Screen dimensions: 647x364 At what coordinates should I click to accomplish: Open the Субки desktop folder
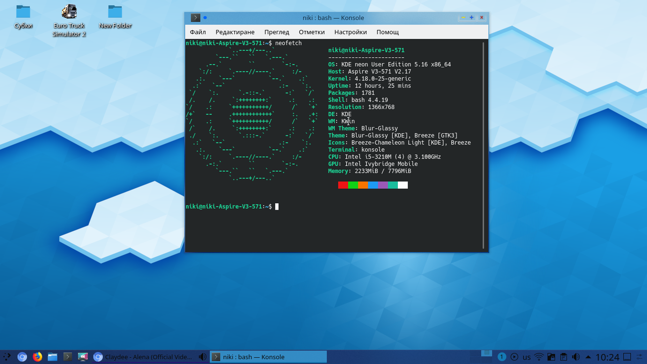point(23,17)
